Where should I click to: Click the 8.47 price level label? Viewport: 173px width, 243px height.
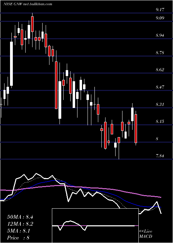pos(160,87)
